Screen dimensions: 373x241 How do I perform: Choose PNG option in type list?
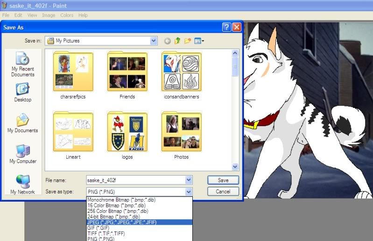140,239
